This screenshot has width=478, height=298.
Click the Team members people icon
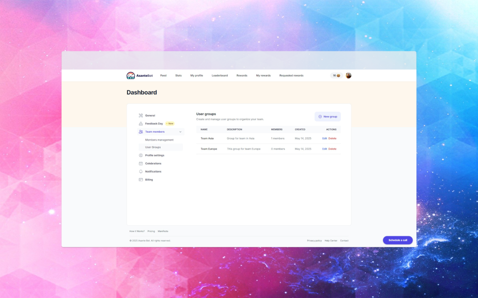point(141,132)
